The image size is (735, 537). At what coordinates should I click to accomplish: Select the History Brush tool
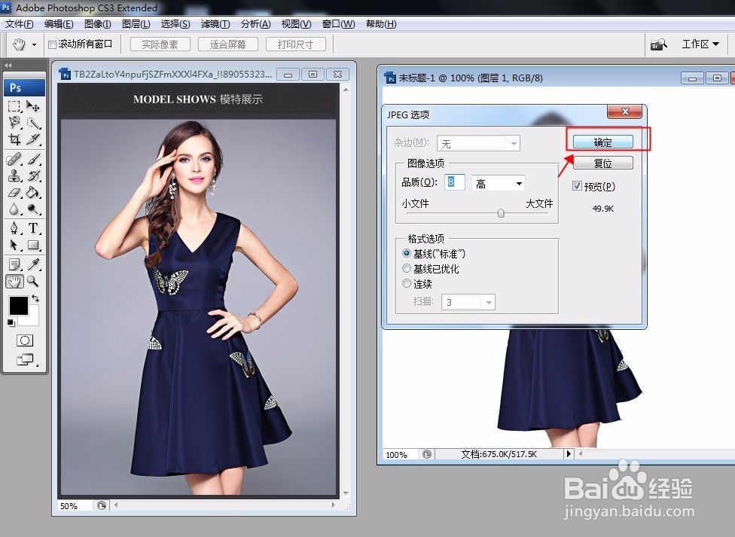coord(33,176)
